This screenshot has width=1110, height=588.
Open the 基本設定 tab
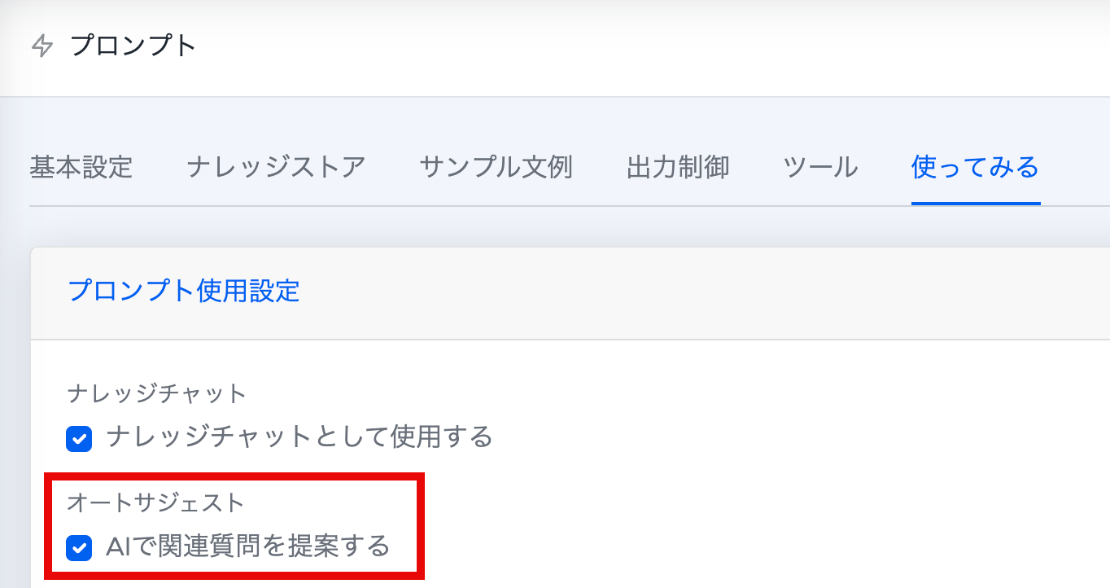(x=81, y=168)
